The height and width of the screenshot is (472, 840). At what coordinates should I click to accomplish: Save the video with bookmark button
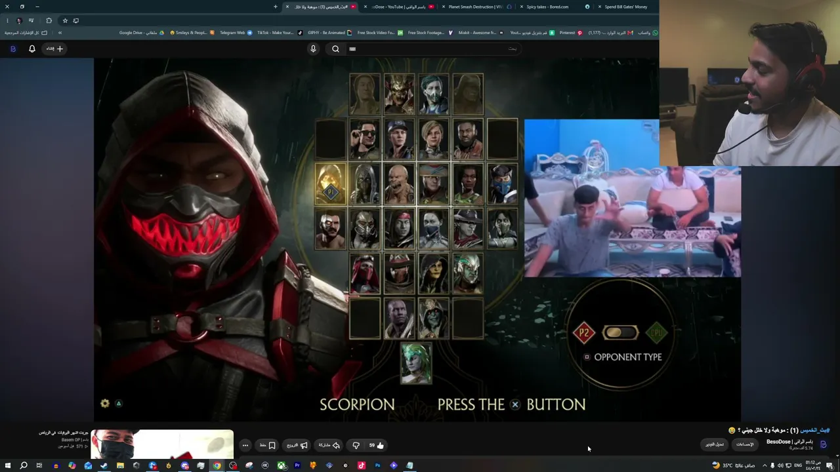coord(268,445)
